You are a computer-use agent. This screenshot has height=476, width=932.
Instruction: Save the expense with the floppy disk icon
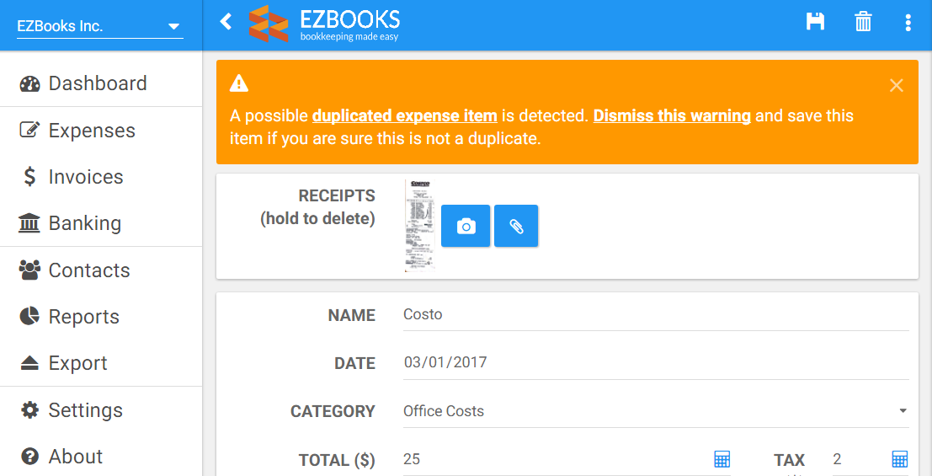pos(815,21)
